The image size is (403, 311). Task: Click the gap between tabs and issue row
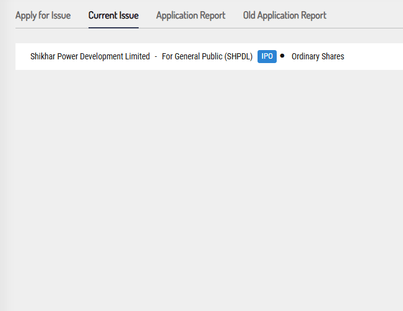204,36
